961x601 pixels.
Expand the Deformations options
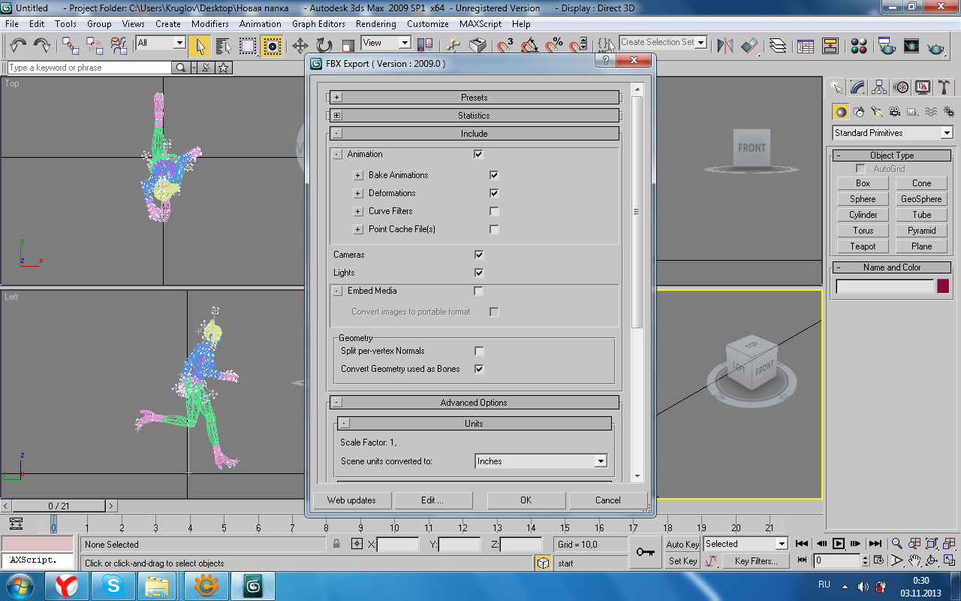coord(358,193)
